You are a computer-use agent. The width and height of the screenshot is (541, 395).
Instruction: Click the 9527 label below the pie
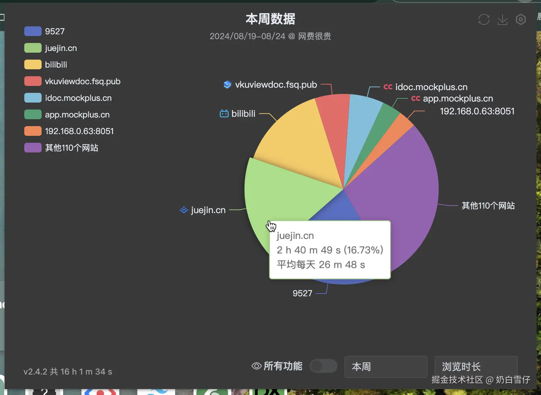(x=302, y=293)
